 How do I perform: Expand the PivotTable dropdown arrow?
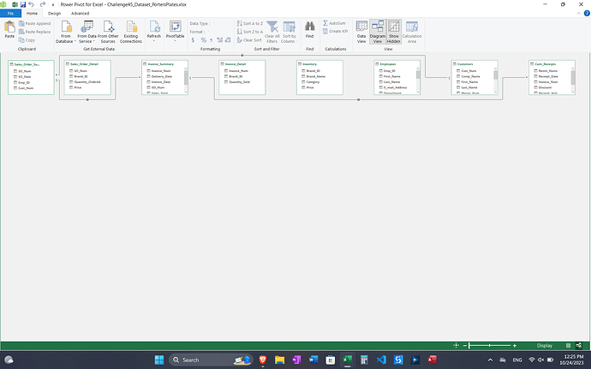176,41
